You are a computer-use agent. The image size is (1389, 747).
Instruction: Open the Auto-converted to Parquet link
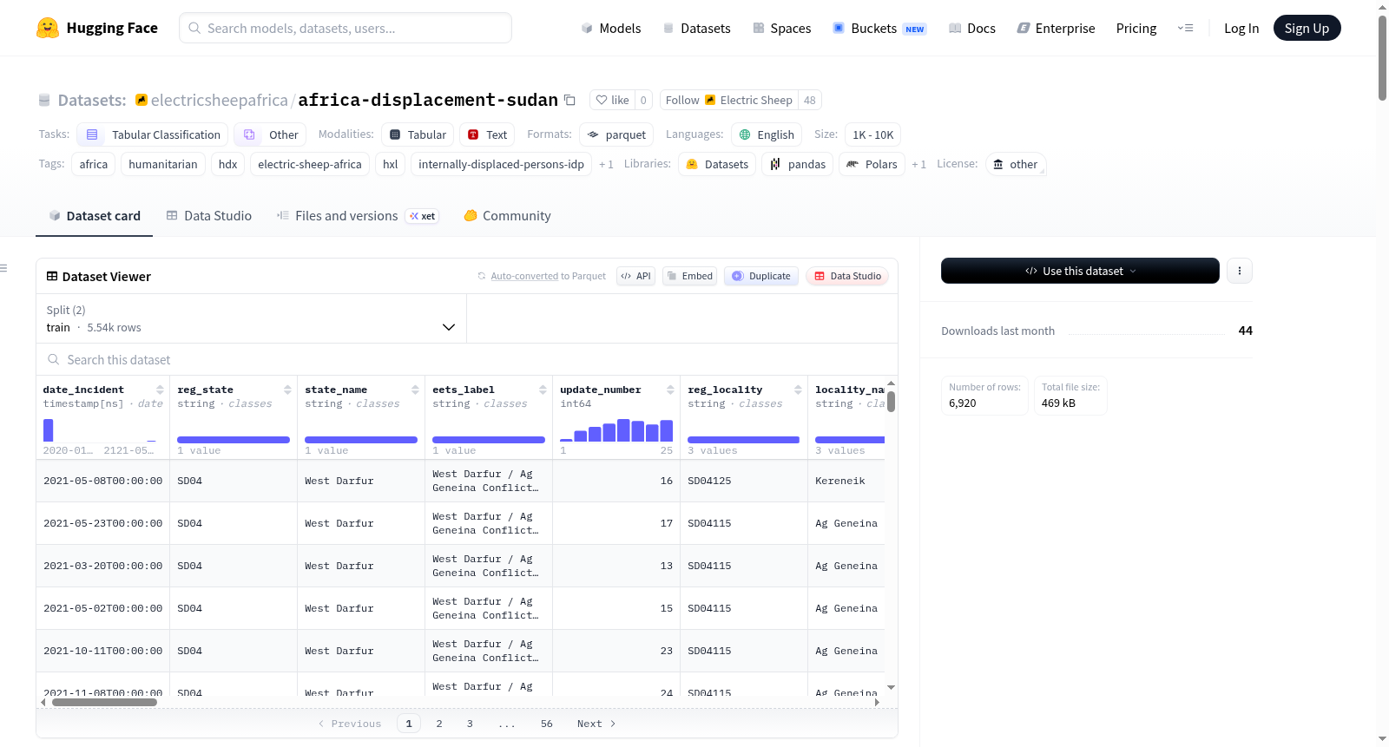click(524, 276)
